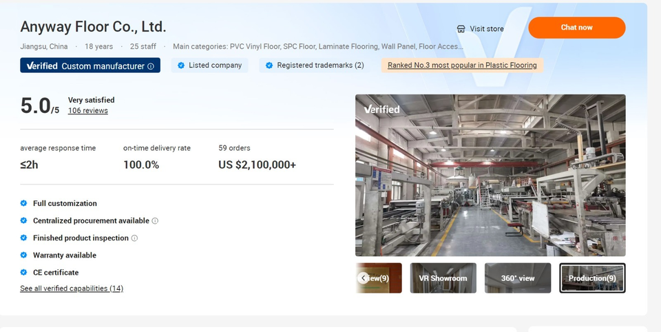
Task: Click blue badge icon beside Registered trademarks
Action: tap(269, 65)
